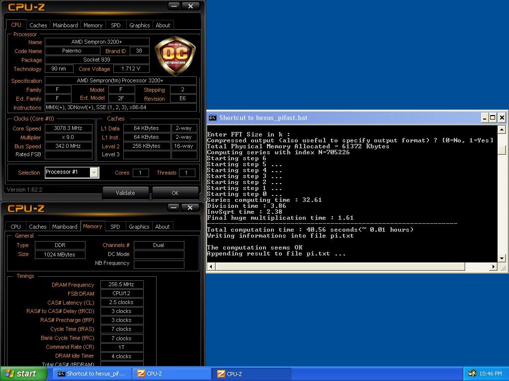
Task: Click the Package value Socket 939
Action: coord(97,60)
